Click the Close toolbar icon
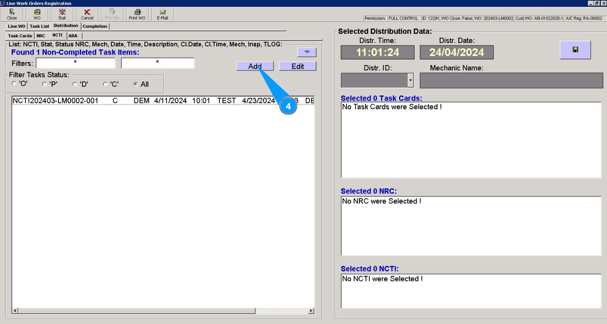Image resolution: width=607 pixels, height=324 pixels. [x=12, y=14]
